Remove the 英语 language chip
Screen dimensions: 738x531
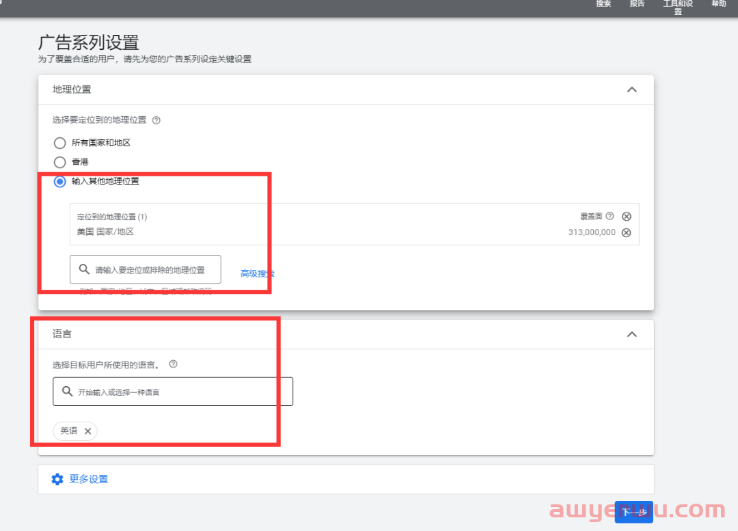point(88,431)
